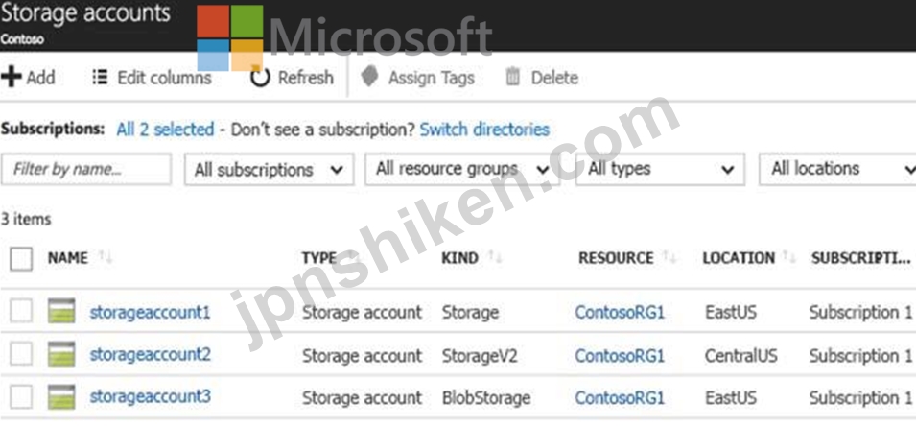
Task: Click storageaccount2 storage icon
Action: click(x=61, y=354)
